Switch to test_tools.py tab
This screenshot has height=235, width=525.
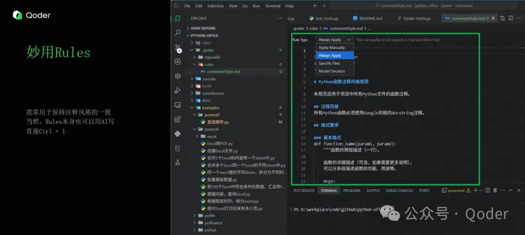(324, 18)
